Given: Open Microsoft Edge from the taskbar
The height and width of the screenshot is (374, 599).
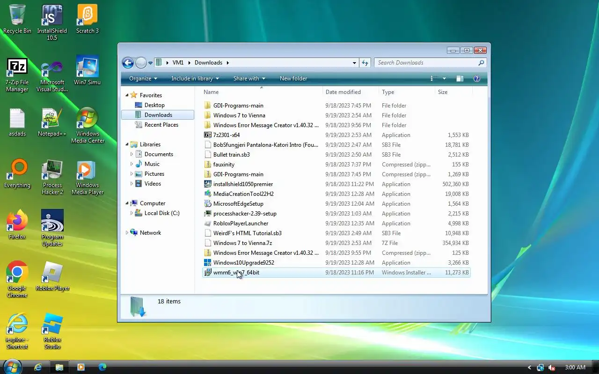Looking at the screenshot, I should (x=102, y=367).
